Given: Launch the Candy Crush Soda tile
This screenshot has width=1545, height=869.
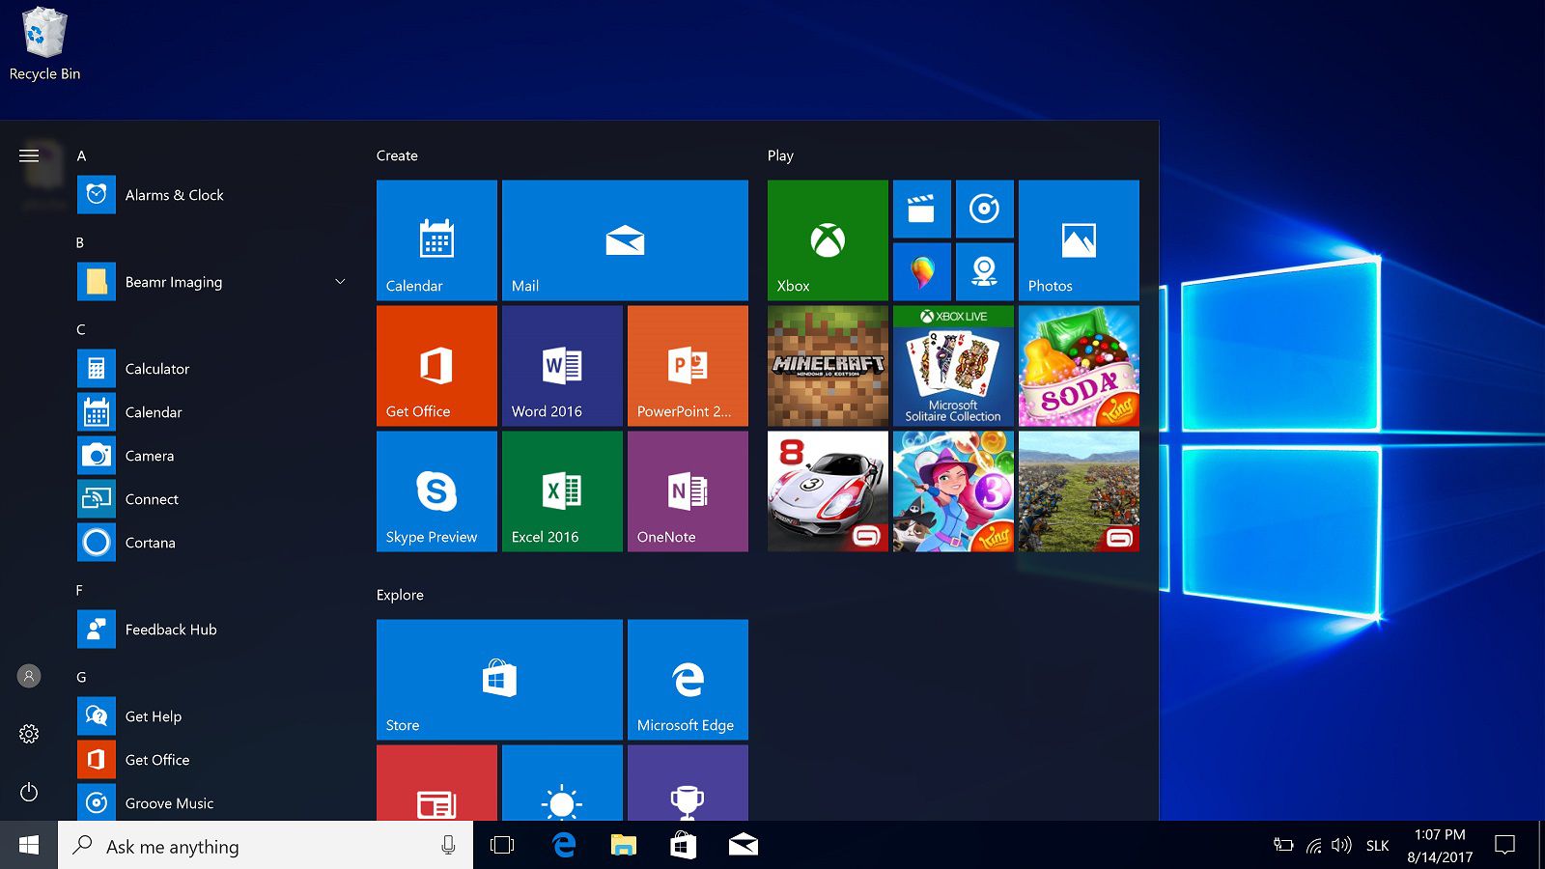Looking at the screenshot, I should (x=1079, y=366).
